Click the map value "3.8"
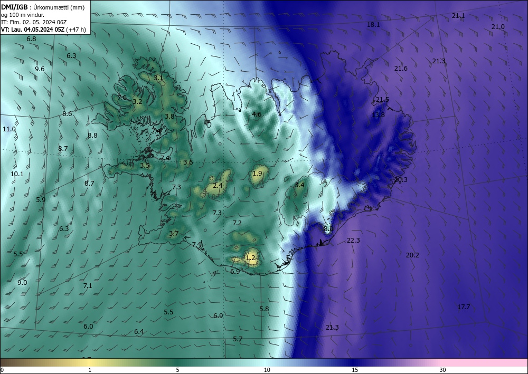The image size is (528, 374). 169,117
